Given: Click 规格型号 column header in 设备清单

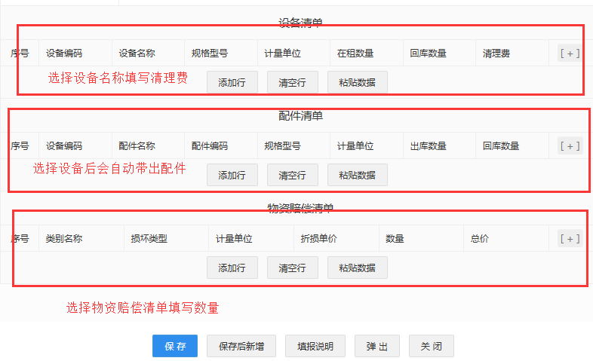Looking at the screenshot, I should pyautogui.click(x=210, y=54).
